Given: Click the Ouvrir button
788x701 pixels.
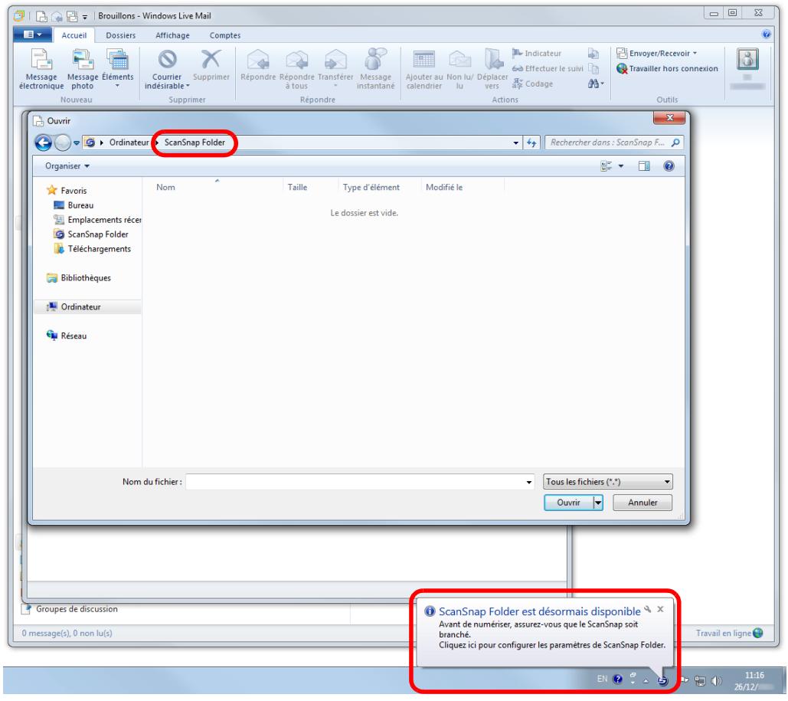Looking at the screenshot, I should click(x=567, y=503).
